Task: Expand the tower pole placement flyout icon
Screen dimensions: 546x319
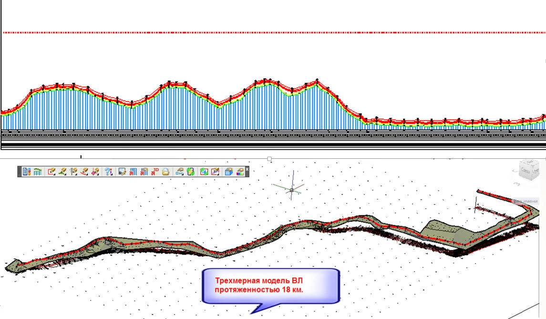Action: [x=73, y=172]
